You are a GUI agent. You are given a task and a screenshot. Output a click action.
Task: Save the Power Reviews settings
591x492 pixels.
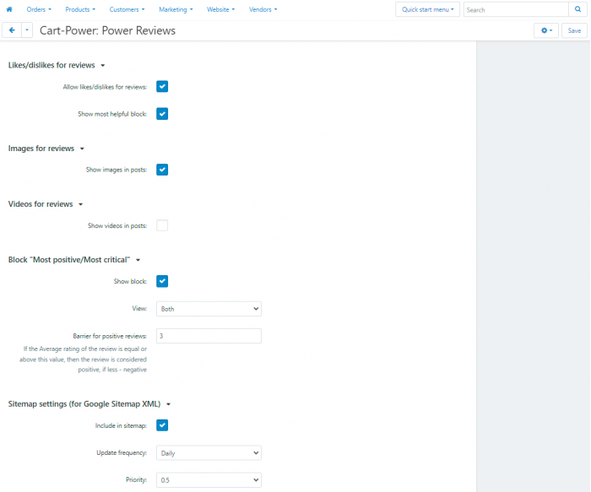(574, 30)
